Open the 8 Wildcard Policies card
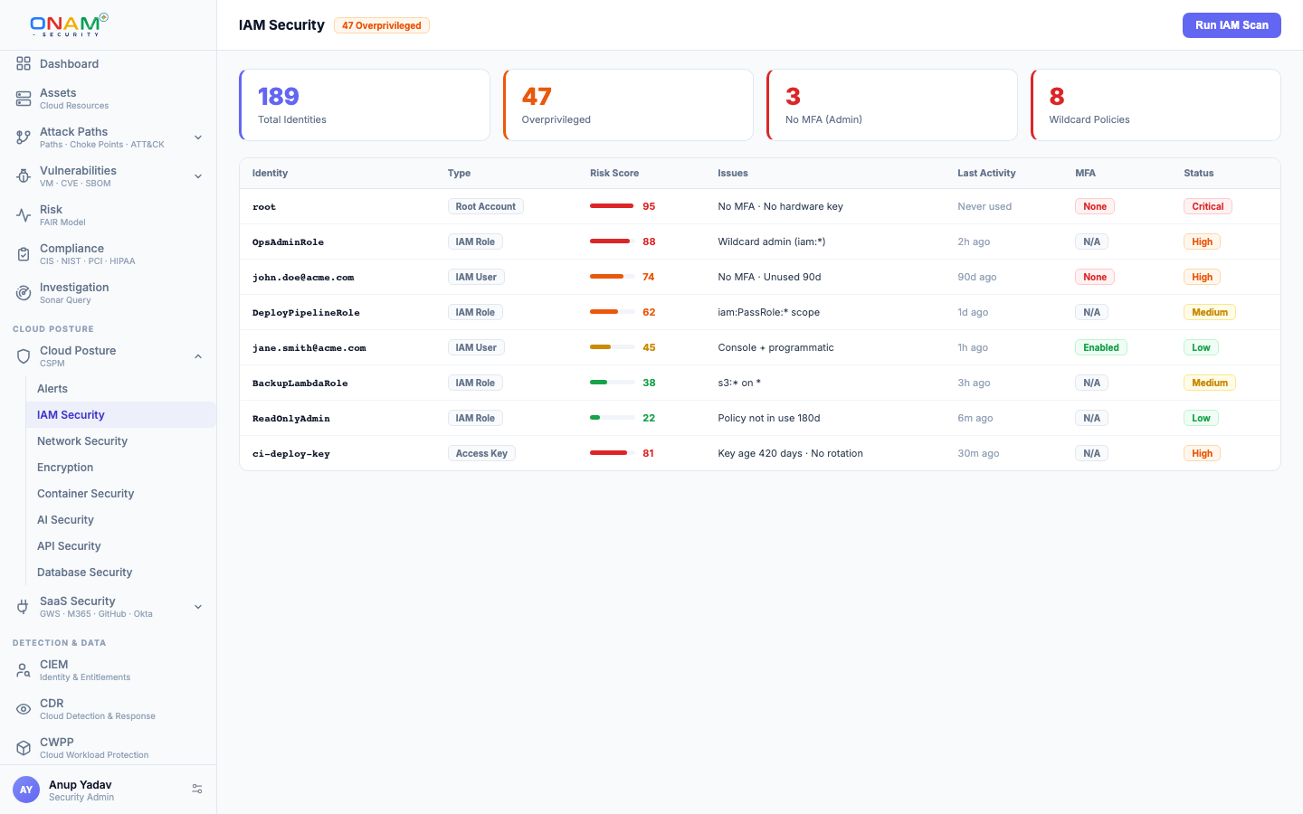1303x814 pixels. coord(1156,105)
